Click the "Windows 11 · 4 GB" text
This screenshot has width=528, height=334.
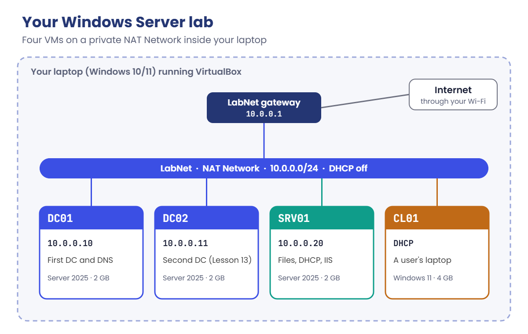423,278
